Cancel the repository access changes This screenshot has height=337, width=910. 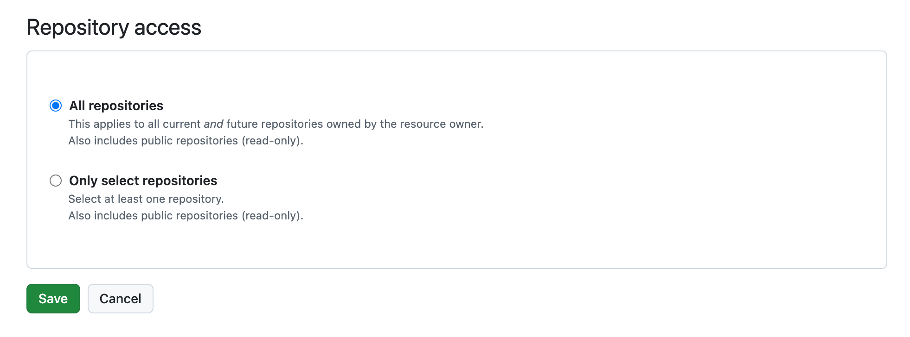pos(121,299)
